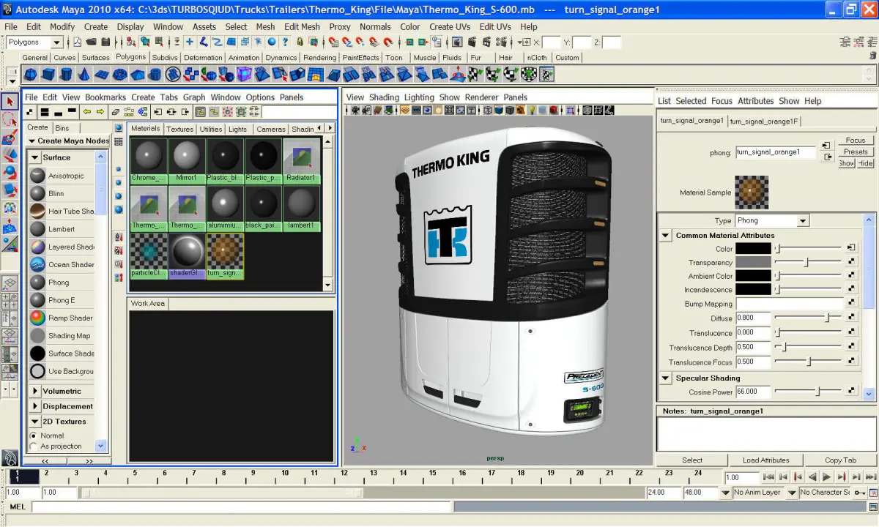Image resolution: width=879 pixels, height=527 pixels.
Task: Click the map button beside Color attribute
Action: click(x=851, y=248)
